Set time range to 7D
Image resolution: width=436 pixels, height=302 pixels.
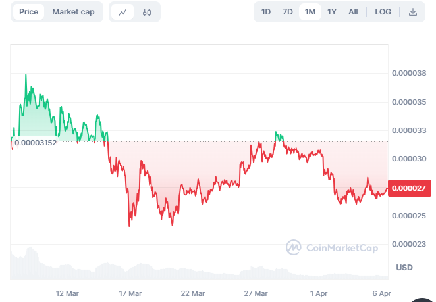point(288,12)
